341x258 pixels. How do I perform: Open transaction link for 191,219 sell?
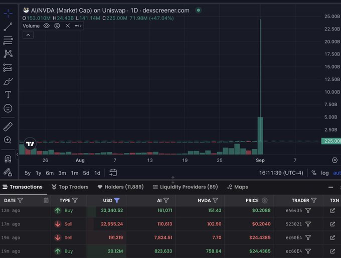click(x=332, y=237)
